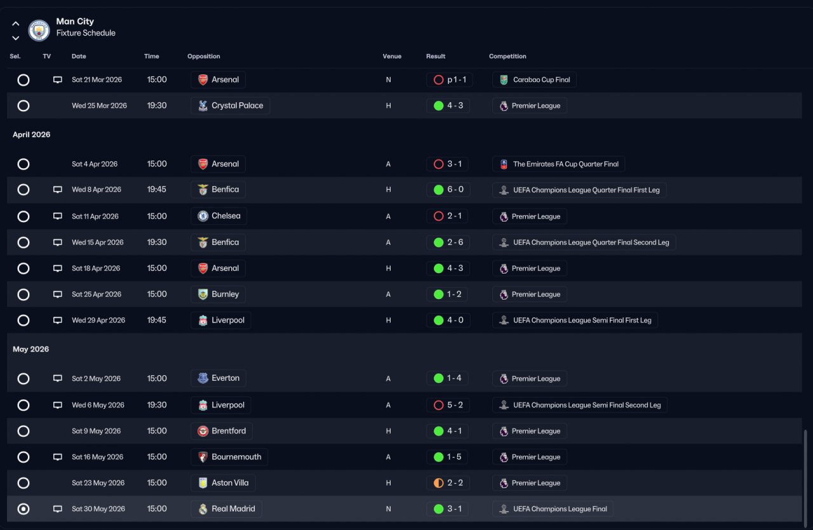Click the Carabao Cup competition icon

click(504, 80)
